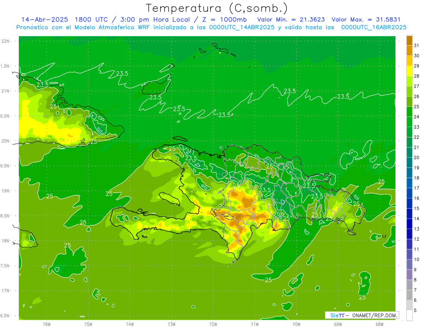This screenshot has height=329, width=426.
Task: Click the "21N" latitude axis label
Action: [x=5, y=91]
